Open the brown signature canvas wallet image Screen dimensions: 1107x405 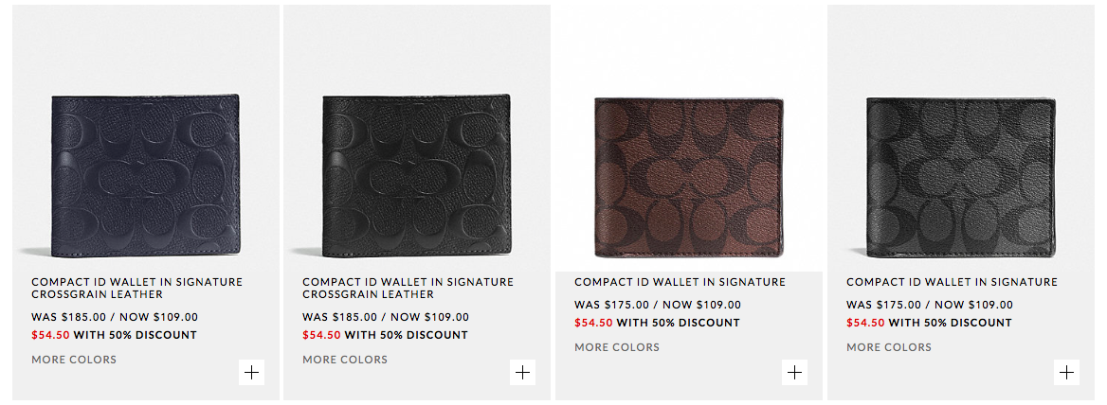688,177
